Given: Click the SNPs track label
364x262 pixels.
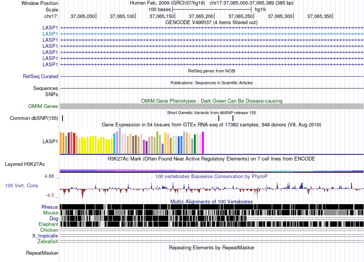Looking at the screenshot, I should tap(52, 95).
